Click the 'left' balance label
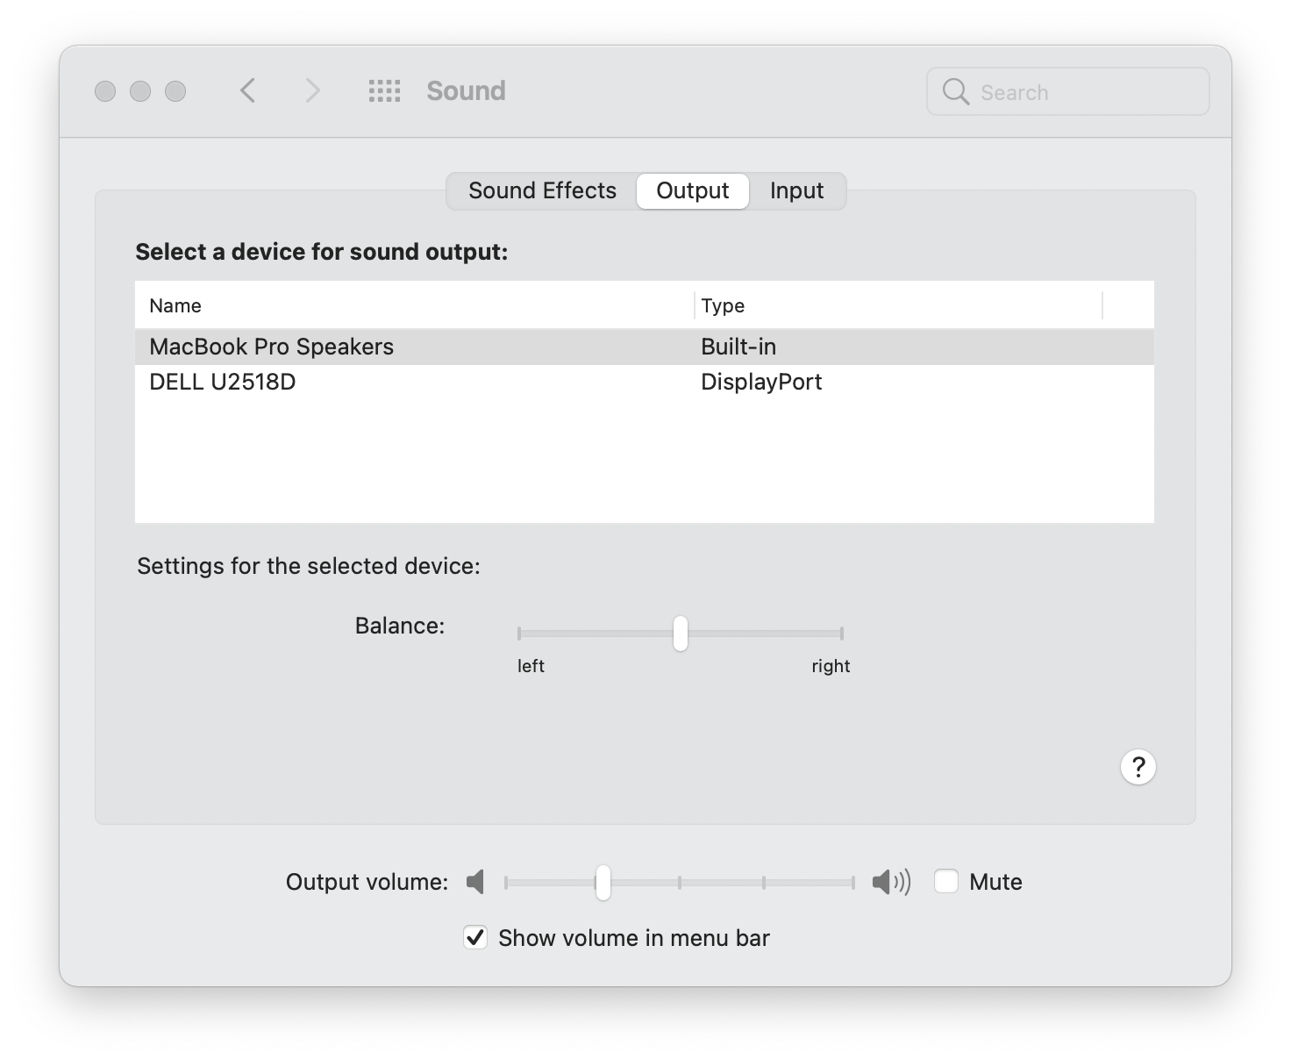Image resolution: width=1291 pixels, height=1060 pixels. [x=531, y=666]
